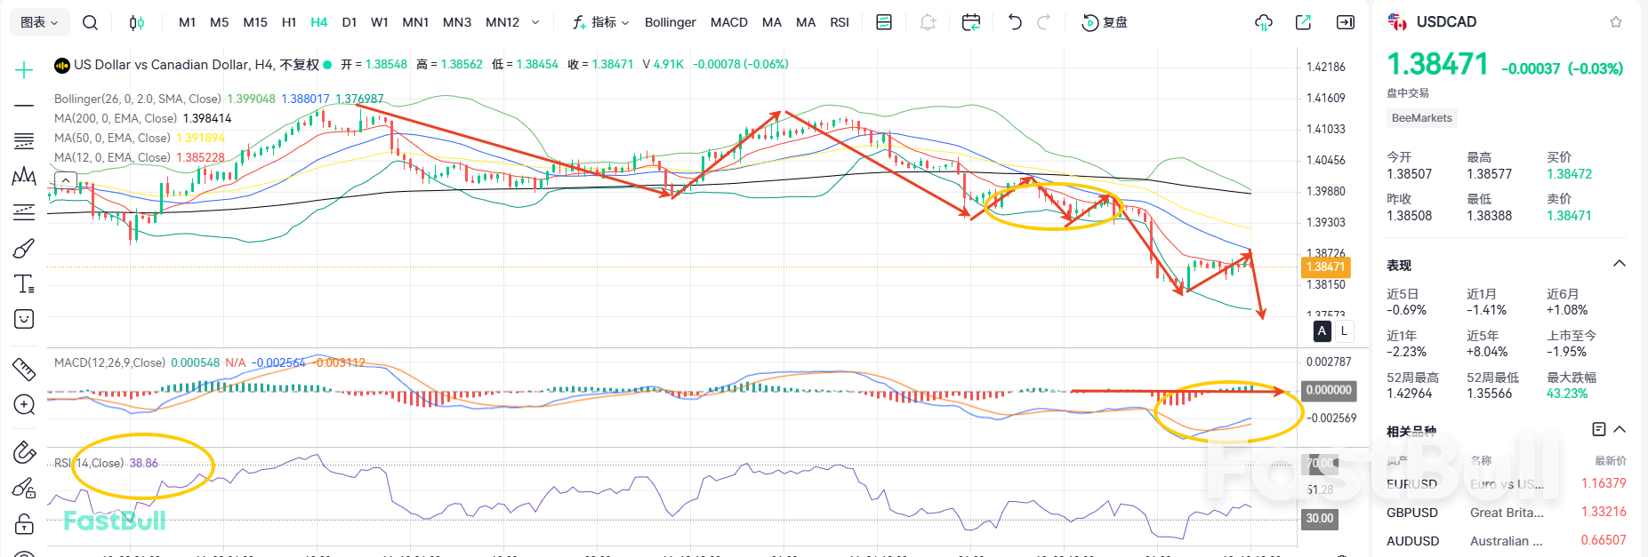This screenshot has width=1648, height=557.
Task: Pick the text annotation tool
Action: point(24,284)
